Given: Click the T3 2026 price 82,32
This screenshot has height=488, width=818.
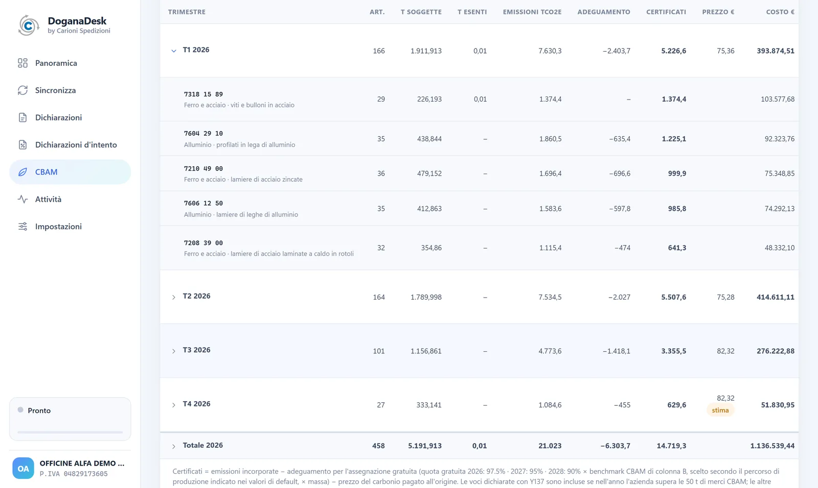Looking at the screenshot, I should 725,351.
